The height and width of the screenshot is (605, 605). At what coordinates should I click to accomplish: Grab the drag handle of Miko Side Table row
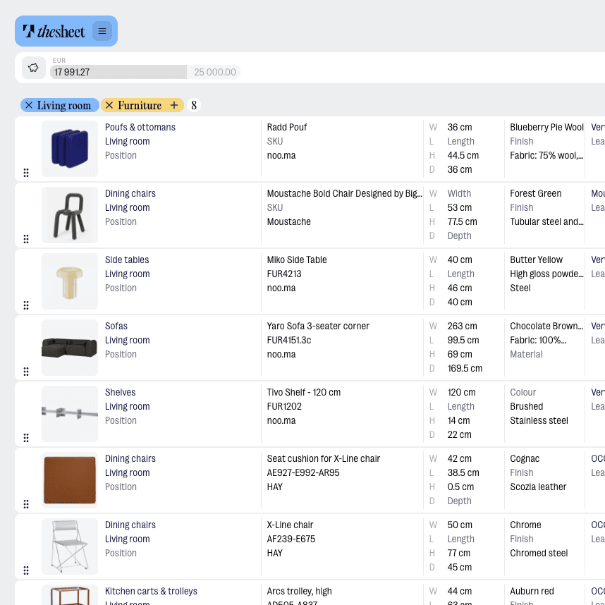(26, 305)
